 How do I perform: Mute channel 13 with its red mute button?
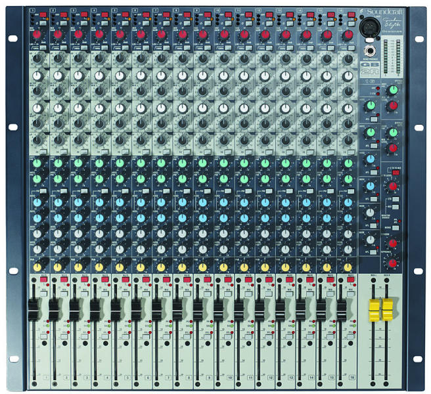289,280
